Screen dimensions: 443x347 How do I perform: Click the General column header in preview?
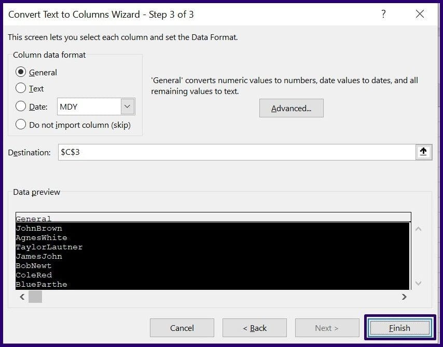[213, 218]
